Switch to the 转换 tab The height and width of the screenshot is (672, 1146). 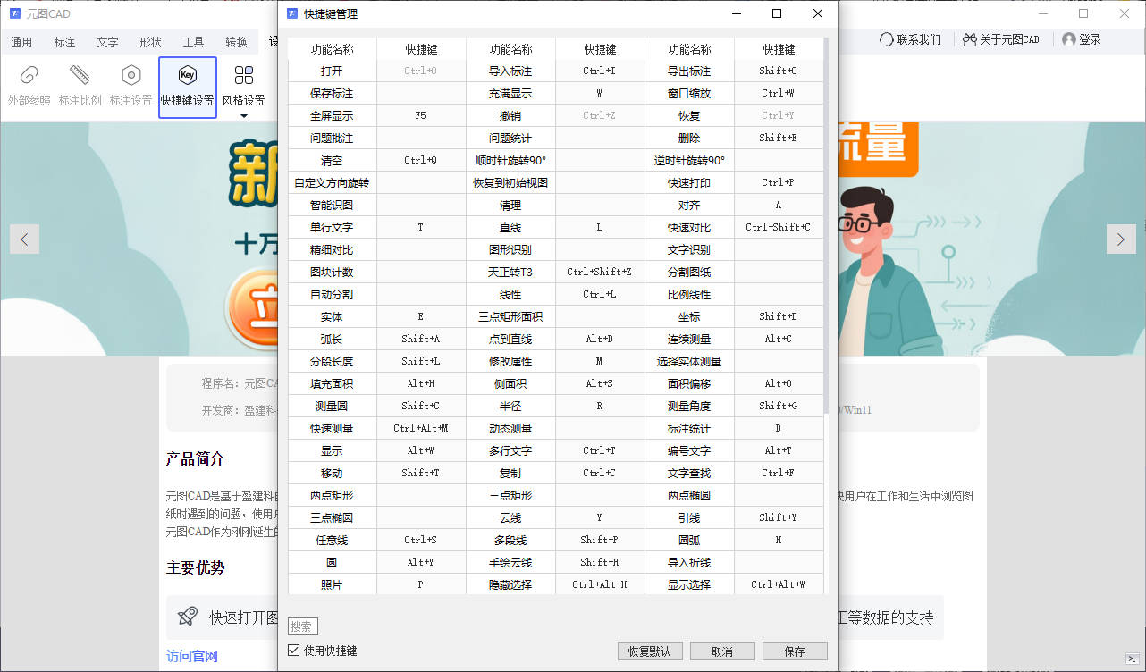(236, 42)
